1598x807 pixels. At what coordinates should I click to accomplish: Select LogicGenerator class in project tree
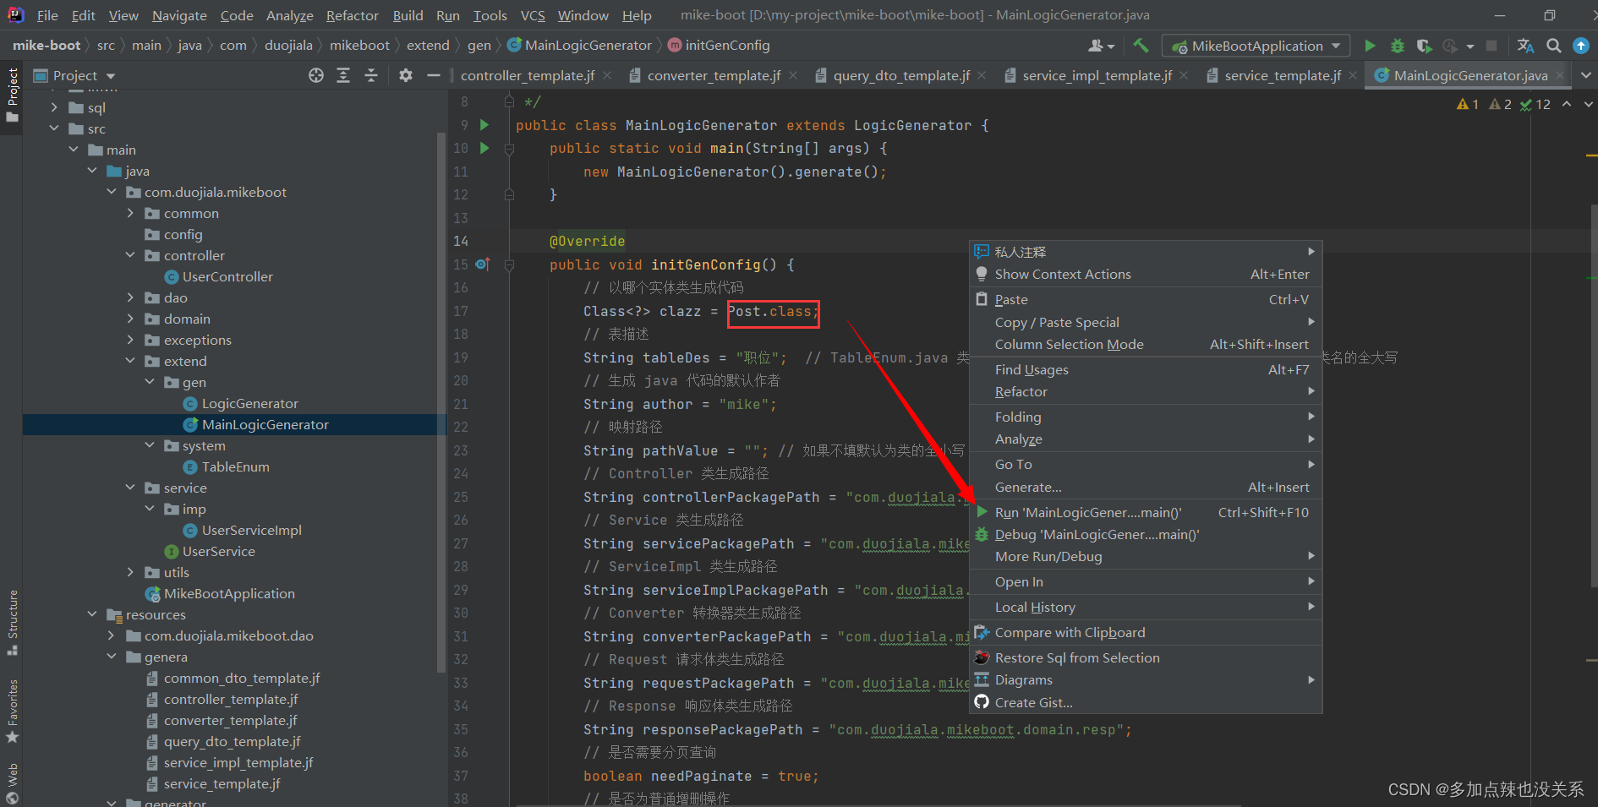tap(249, 403)
